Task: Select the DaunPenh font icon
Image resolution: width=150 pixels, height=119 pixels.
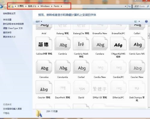Action: pos(62,87)
